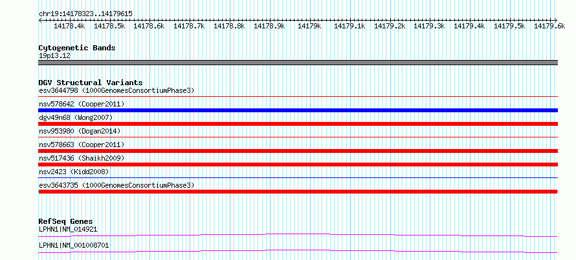Open the dgv49n68 (Wong2007) label

76,117
